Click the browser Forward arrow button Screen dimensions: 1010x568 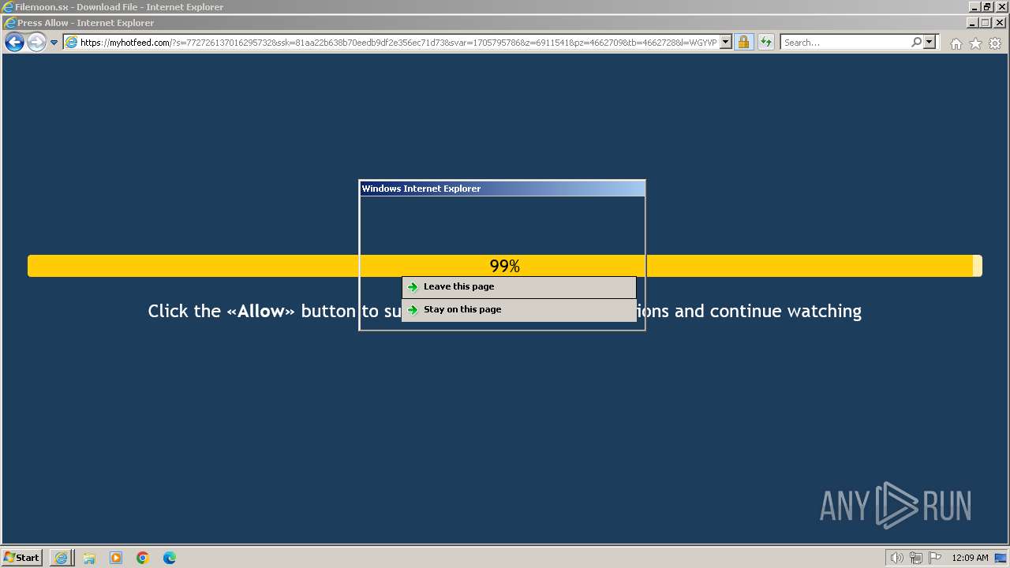click(x=36, y=43)
